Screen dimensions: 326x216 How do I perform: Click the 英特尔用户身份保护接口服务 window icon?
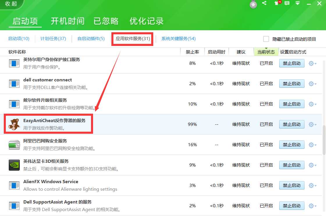click(x=14, y=63)
